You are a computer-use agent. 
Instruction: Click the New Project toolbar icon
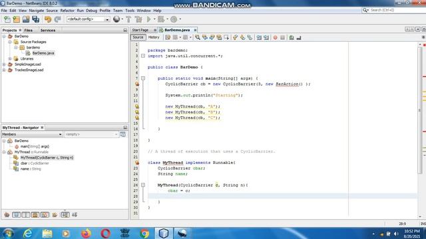pos(16,19)
